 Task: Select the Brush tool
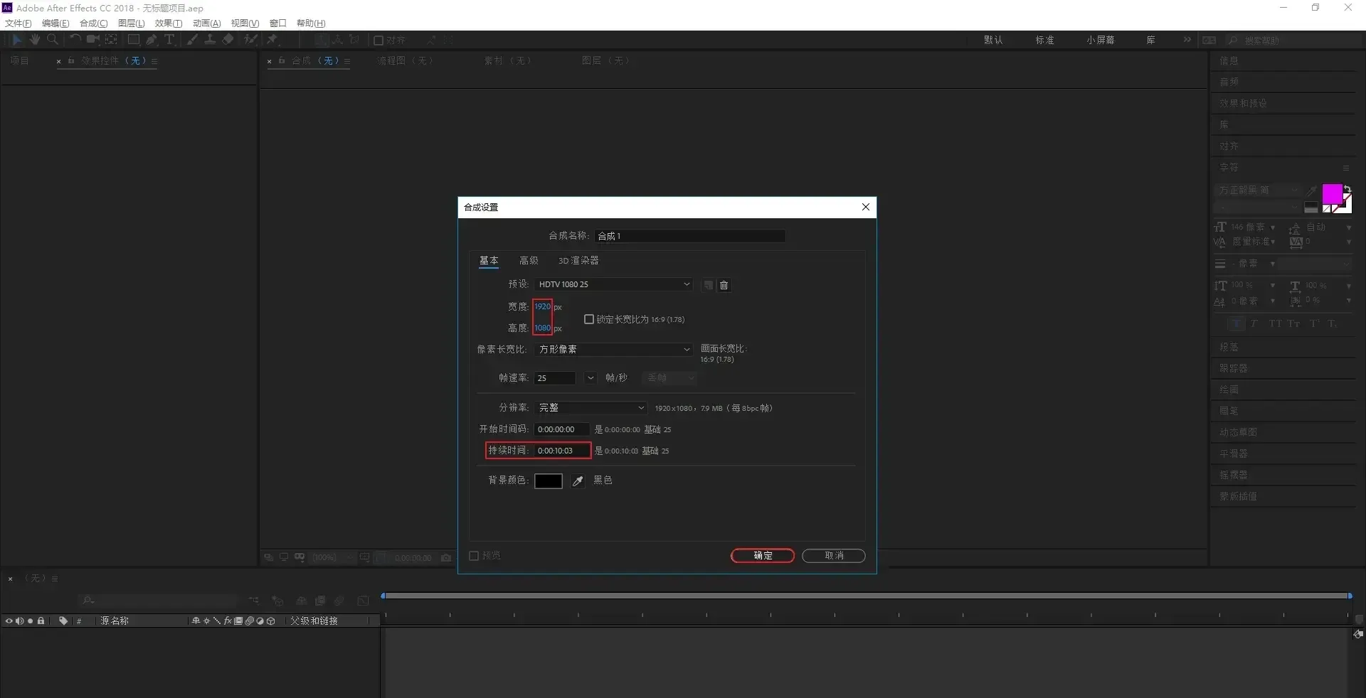pyautogui.click(x=192, y=40)
